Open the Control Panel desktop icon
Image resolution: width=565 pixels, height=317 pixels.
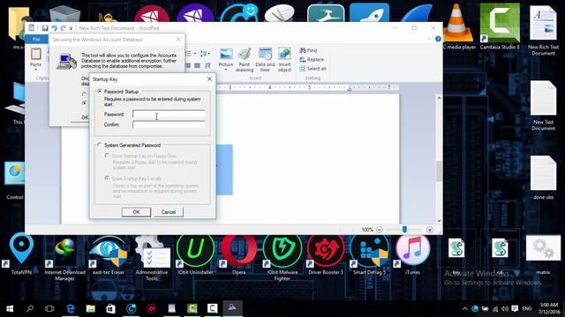point(15,181)
